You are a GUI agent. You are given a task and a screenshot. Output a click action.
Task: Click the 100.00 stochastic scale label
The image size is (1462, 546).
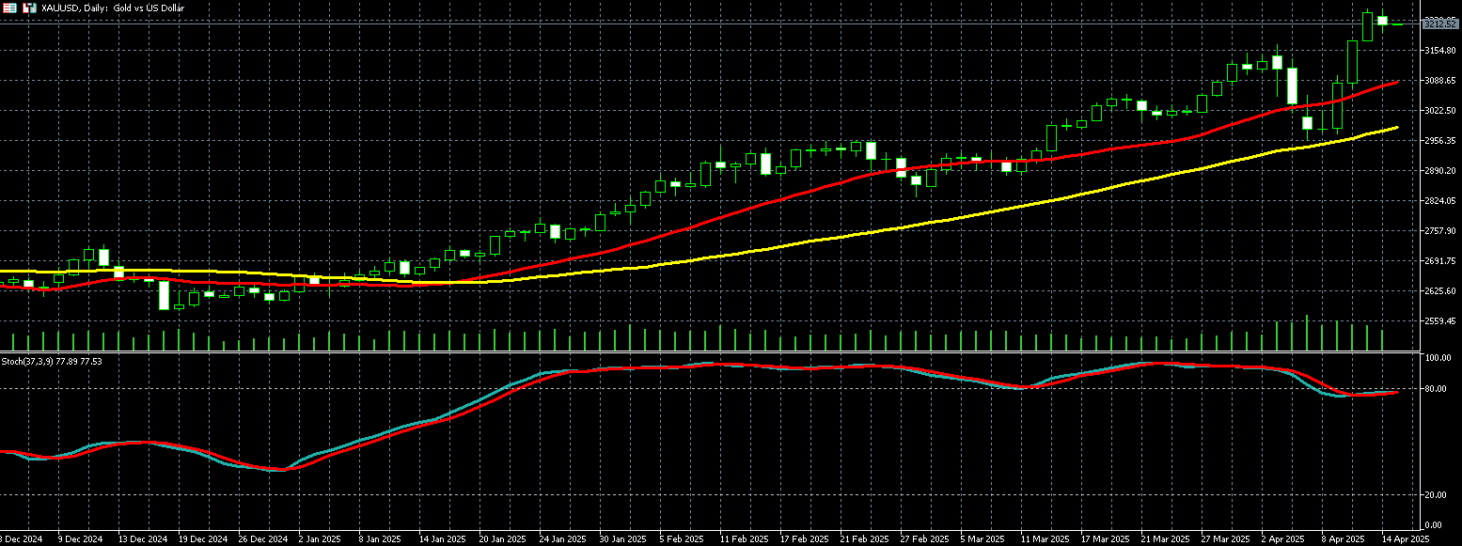tap(1438, 359)
